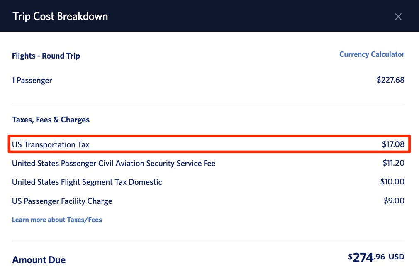
Task: Click the dark header bar of the dialog
Action: [x=249, y=17]
